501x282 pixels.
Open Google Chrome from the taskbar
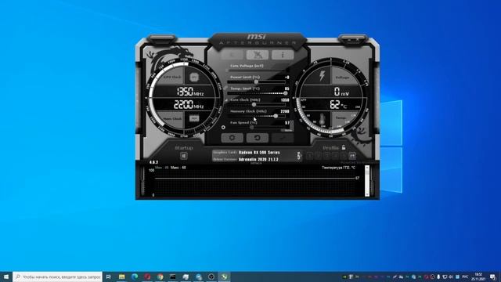coord(160,277)
